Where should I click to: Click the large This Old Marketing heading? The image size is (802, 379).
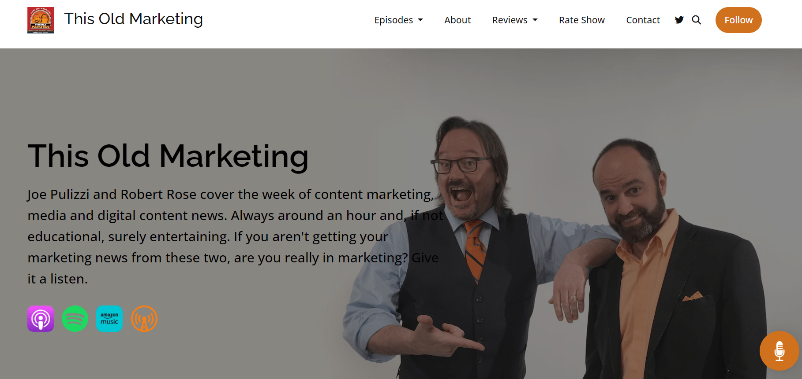click(168, 156)
